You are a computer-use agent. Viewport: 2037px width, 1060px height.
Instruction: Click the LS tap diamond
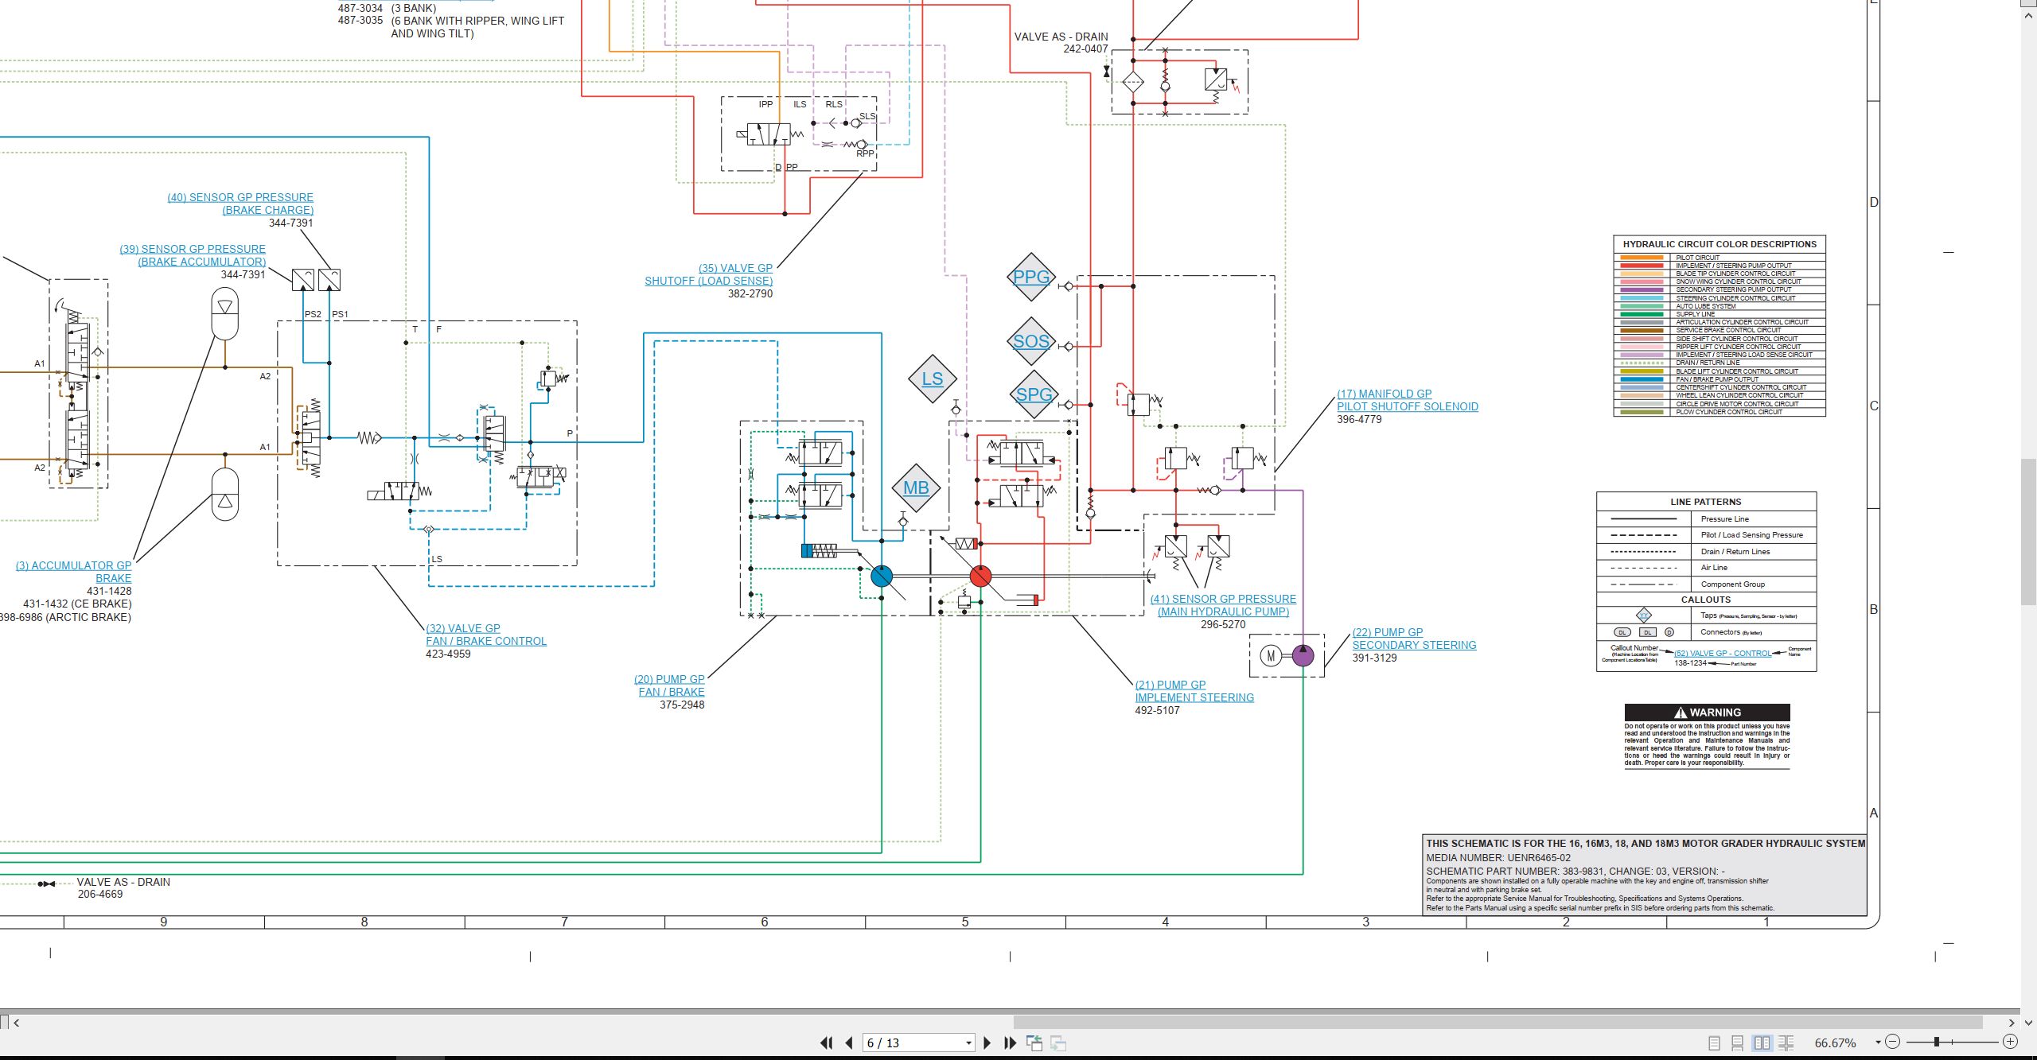[932, 379]
